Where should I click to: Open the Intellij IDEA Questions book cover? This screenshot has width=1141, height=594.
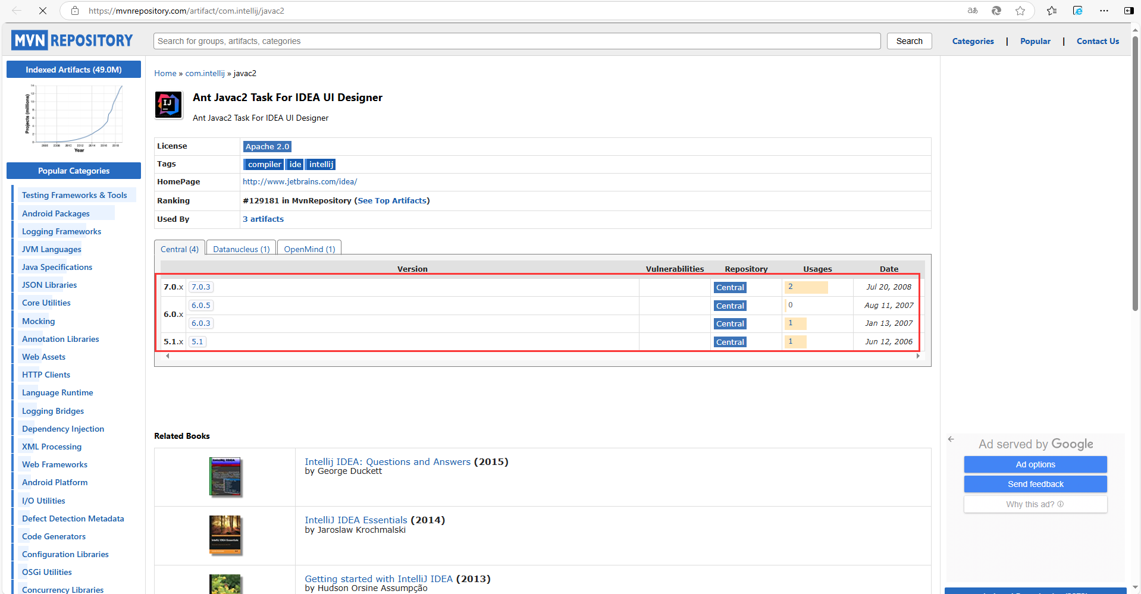click(225, 477)
